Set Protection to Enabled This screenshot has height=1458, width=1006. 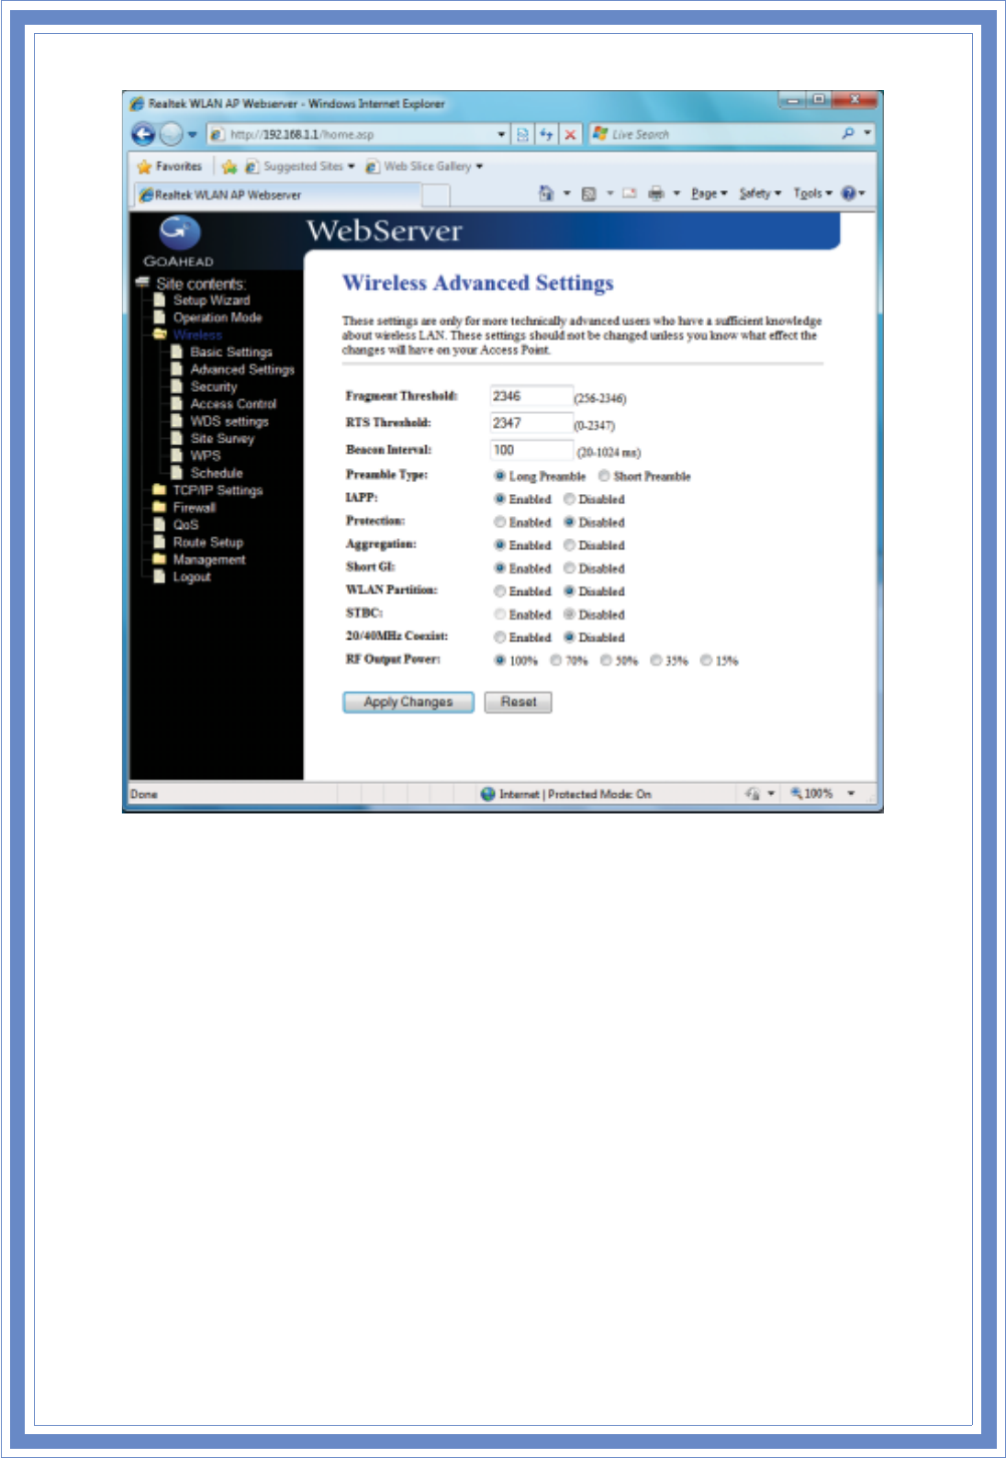pyautogui.click(x=499, y=522)
